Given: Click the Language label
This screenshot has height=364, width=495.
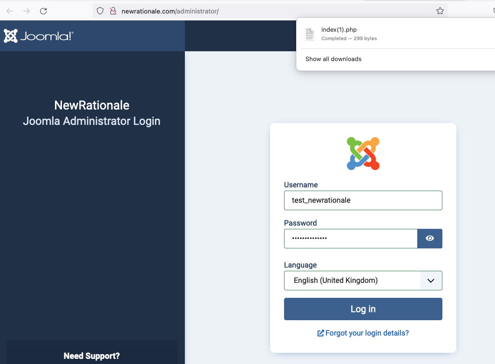Looking at the screenshot, I should [300, 265].
